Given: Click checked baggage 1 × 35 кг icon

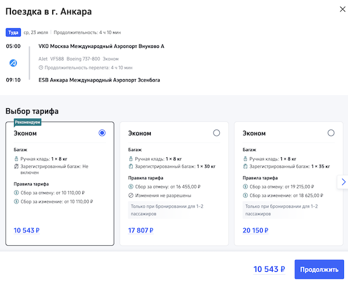Looking at the screenshot, I should pos(245,166).
